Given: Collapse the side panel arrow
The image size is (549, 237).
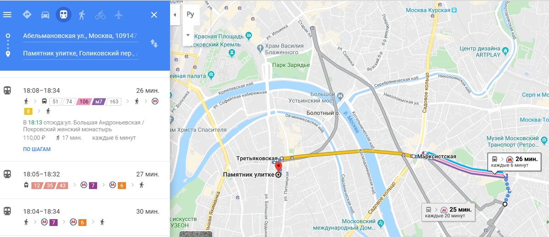Looking at the screenshot, I should (175, 15).
